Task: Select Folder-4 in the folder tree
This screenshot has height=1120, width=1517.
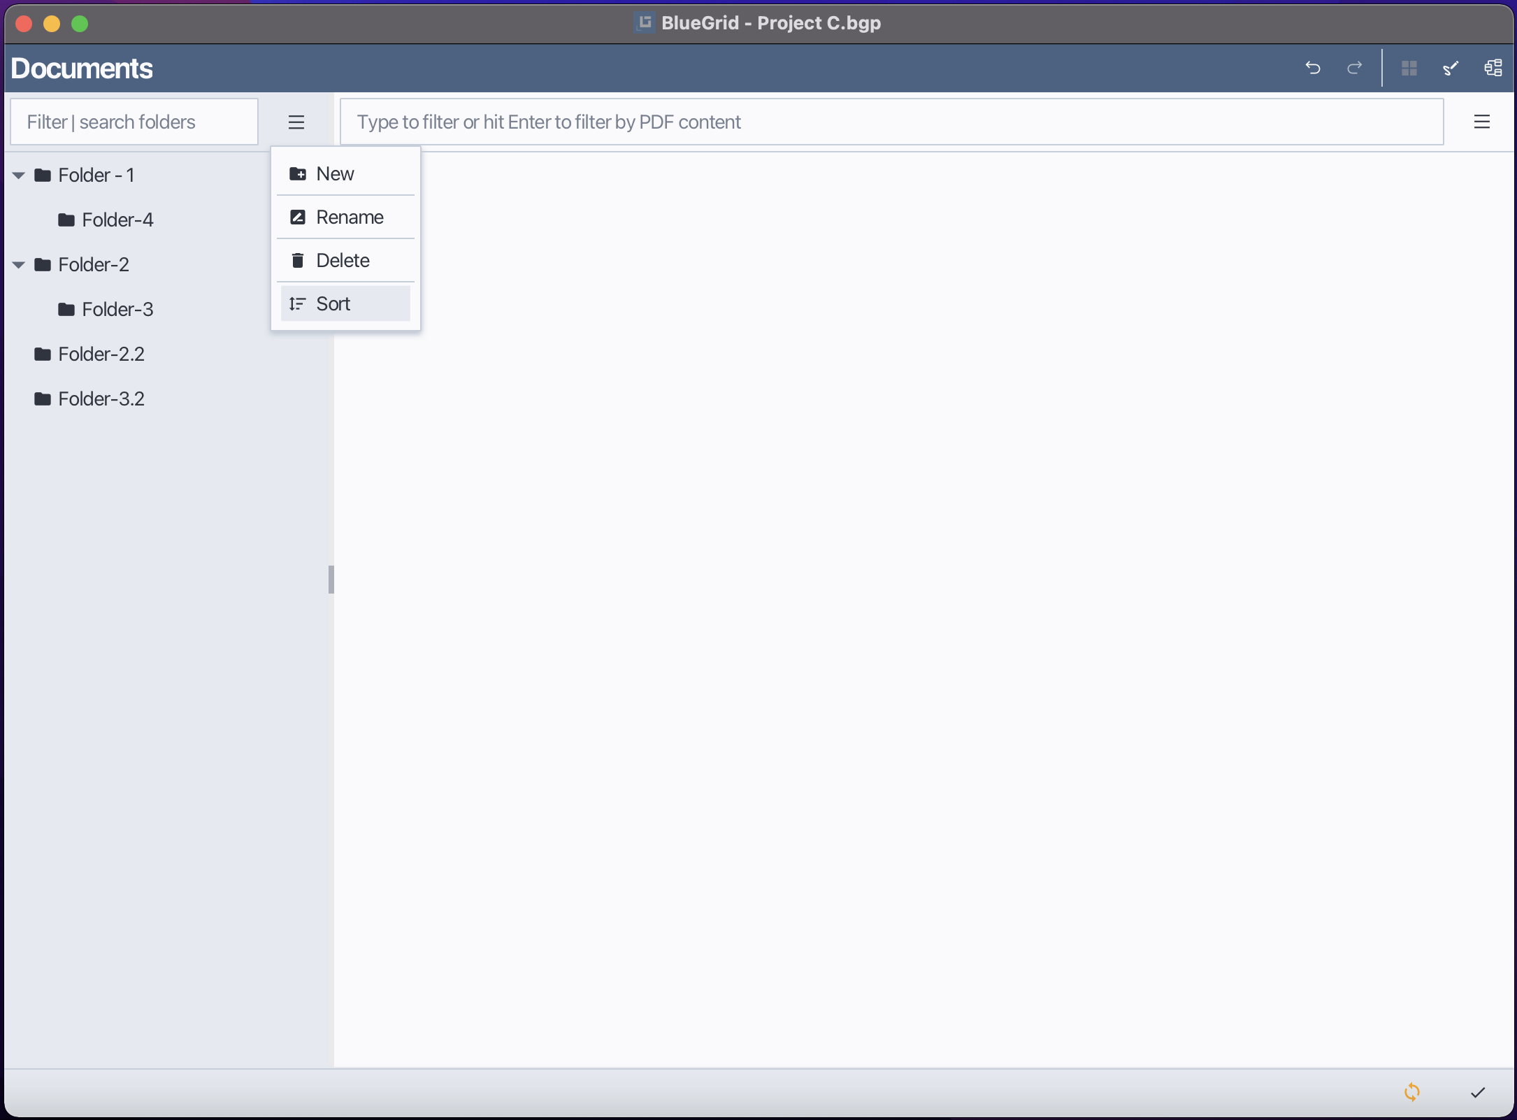Action: [117, 220]
